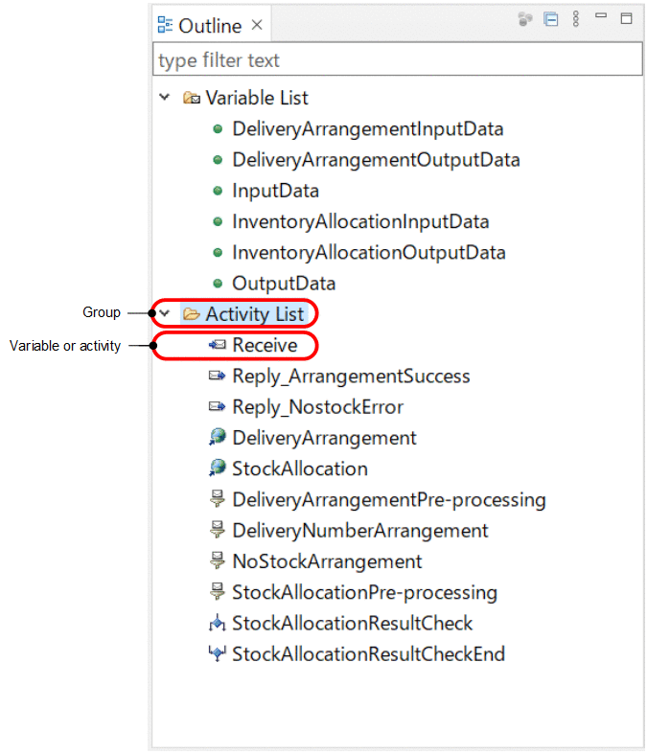Collapse the Activity List group

(165, 313)
